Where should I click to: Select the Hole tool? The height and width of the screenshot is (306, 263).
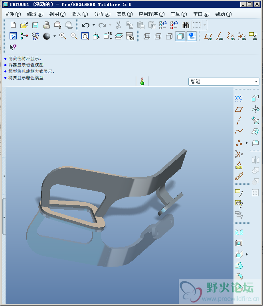point(239,232)
